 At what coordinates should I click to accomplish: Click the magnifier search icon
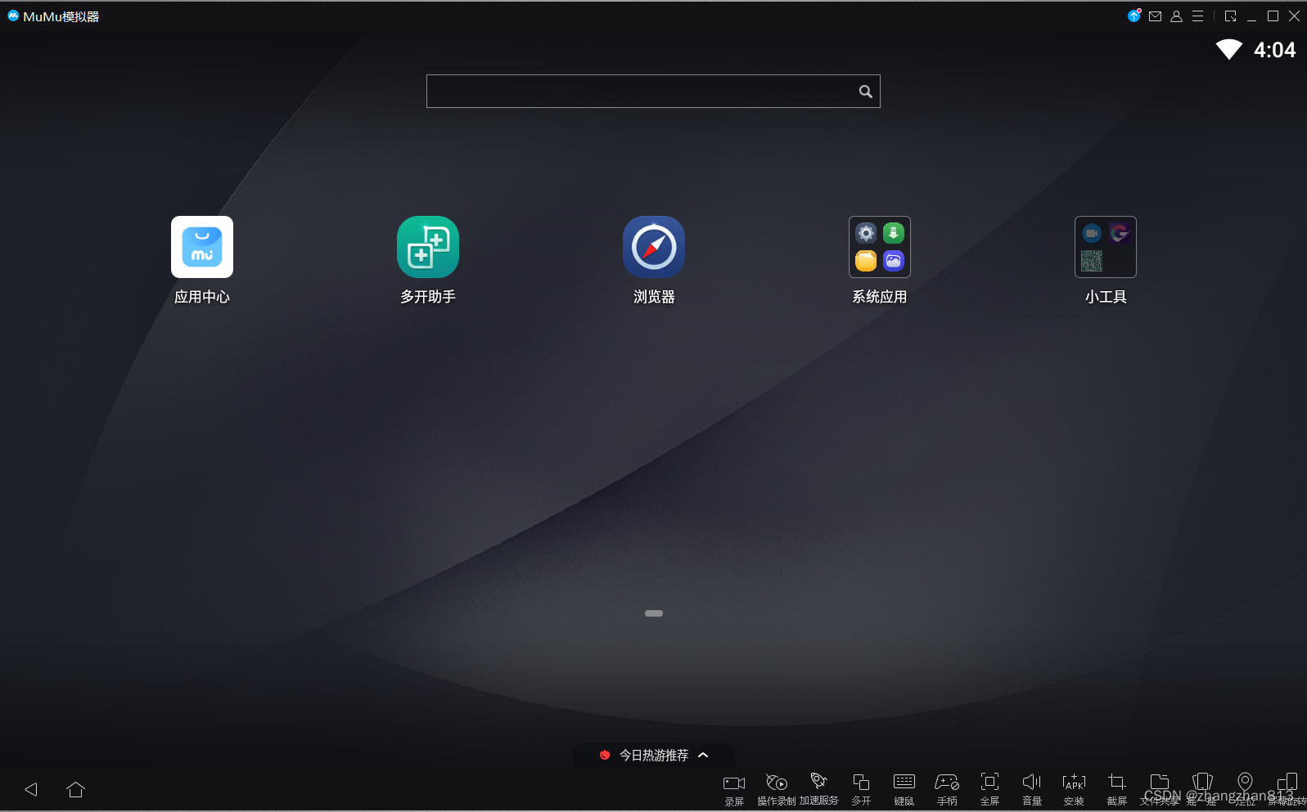pos(865,92)
